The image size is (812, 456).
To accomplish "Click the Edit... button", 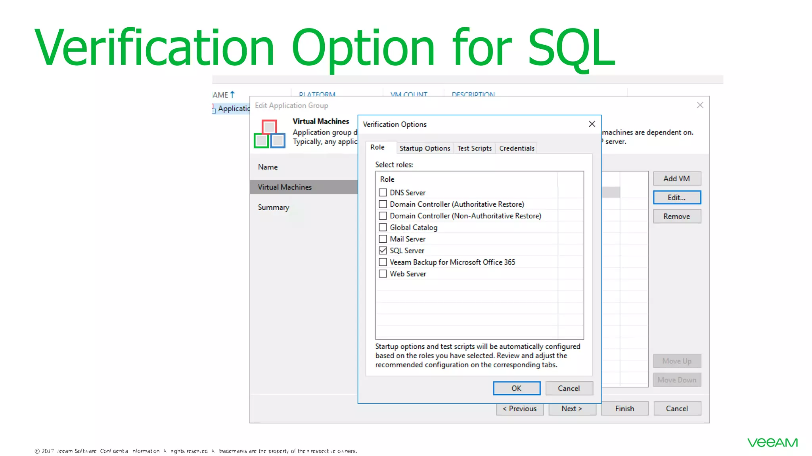I will pyautogui.click(x=677, y=198).
